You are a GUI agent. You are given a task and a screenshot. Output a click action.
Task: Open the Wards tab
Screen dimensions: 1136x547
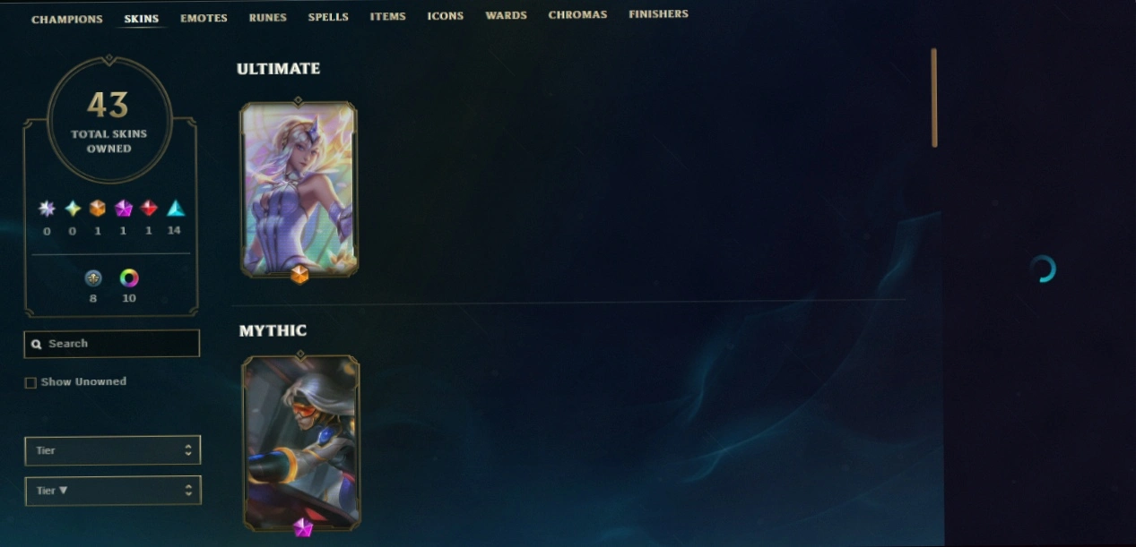point(506,16)
